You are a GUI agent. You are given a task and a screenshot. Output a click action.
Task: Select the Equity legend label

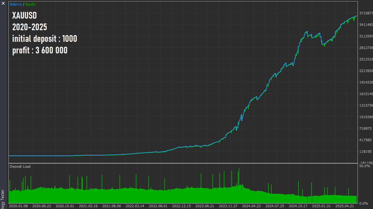[31, 4]
